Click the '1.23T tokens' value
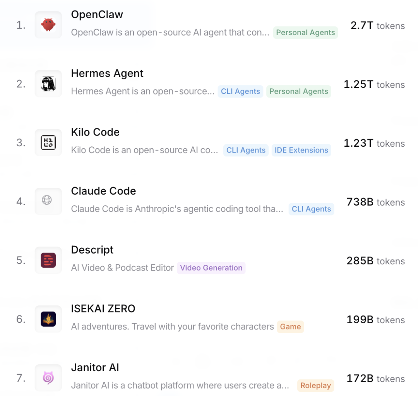This screenshot has width=418, height=396. (374, 143)
